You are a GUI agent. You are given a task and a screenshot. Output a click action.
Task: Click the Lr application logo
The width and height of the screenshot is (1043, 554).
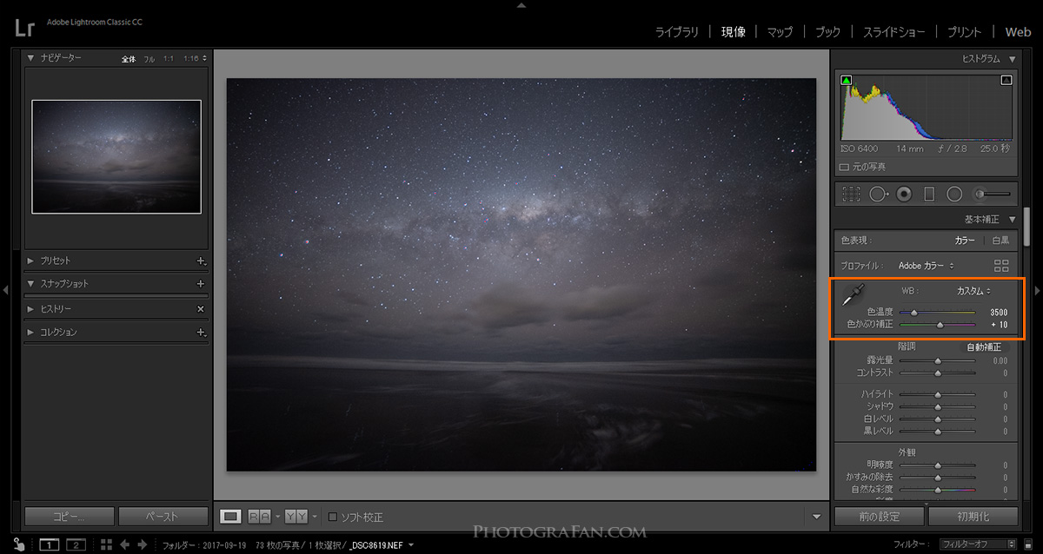click(x=24, y=27)
